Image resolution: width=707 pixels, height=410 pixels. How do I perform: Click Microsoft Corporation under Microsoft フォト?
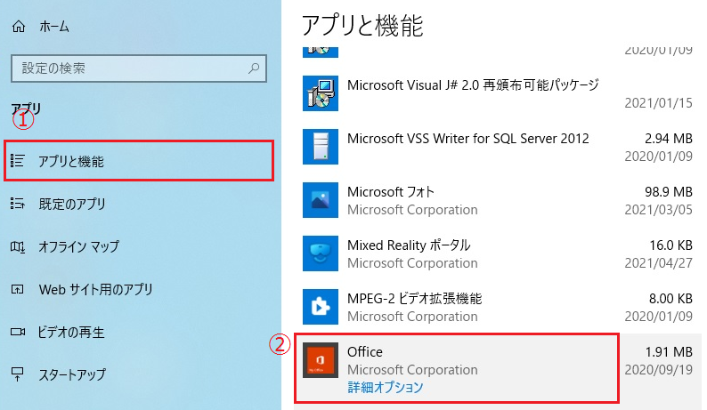(412, 210)
